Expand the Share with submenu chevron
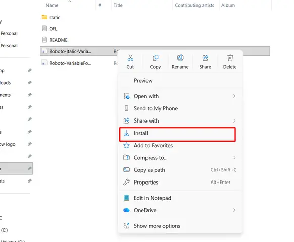Image resolution: width=294 pixels, height=242 pixels. click(x=234, y=120)
